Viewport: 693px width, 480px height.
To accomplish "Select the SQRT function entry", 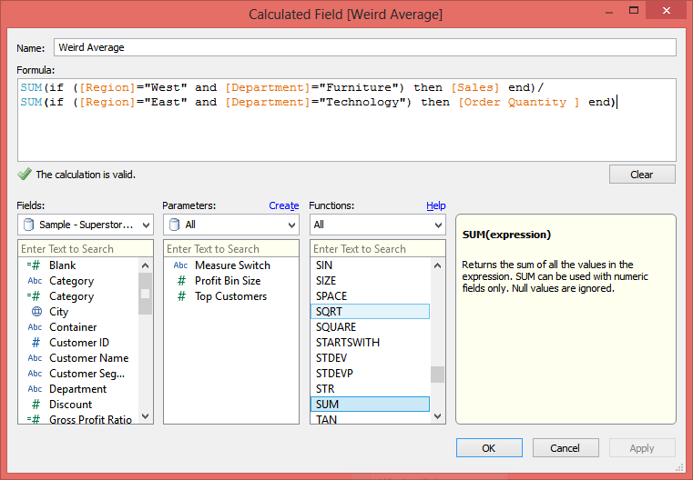I will 370,312.
